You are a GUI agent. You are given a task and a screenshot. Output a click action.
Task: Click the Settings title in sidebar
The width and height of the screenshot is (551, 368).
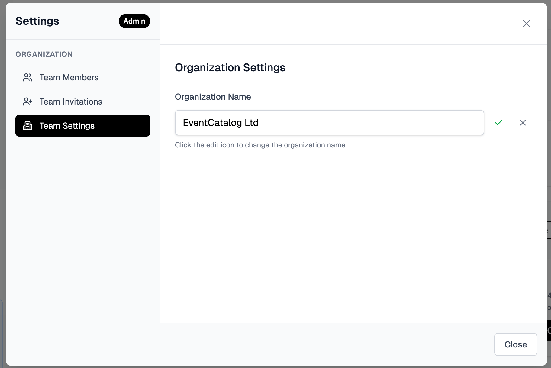(x=37, y=21)
